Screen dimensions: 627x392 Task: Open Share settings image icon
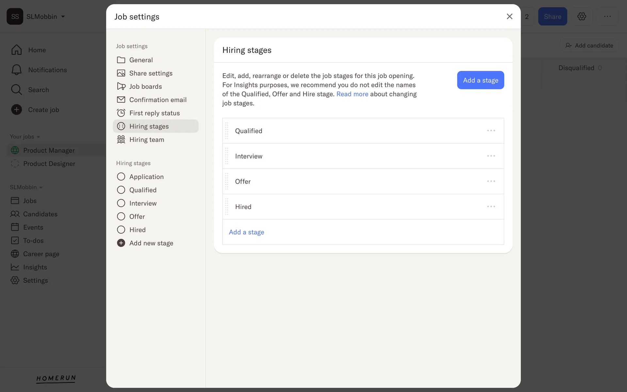(121, 73)
